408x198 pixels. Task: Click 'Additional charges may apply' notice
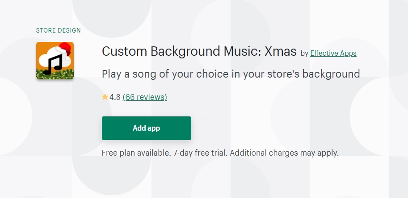[284, 153]
